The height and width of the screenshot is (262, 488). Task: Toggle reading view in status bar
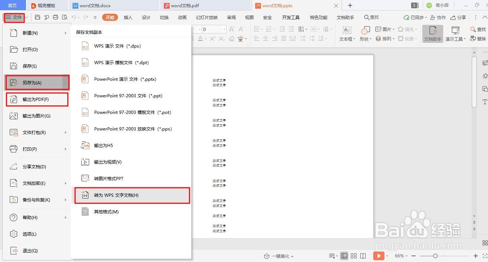tap(363, 256)
